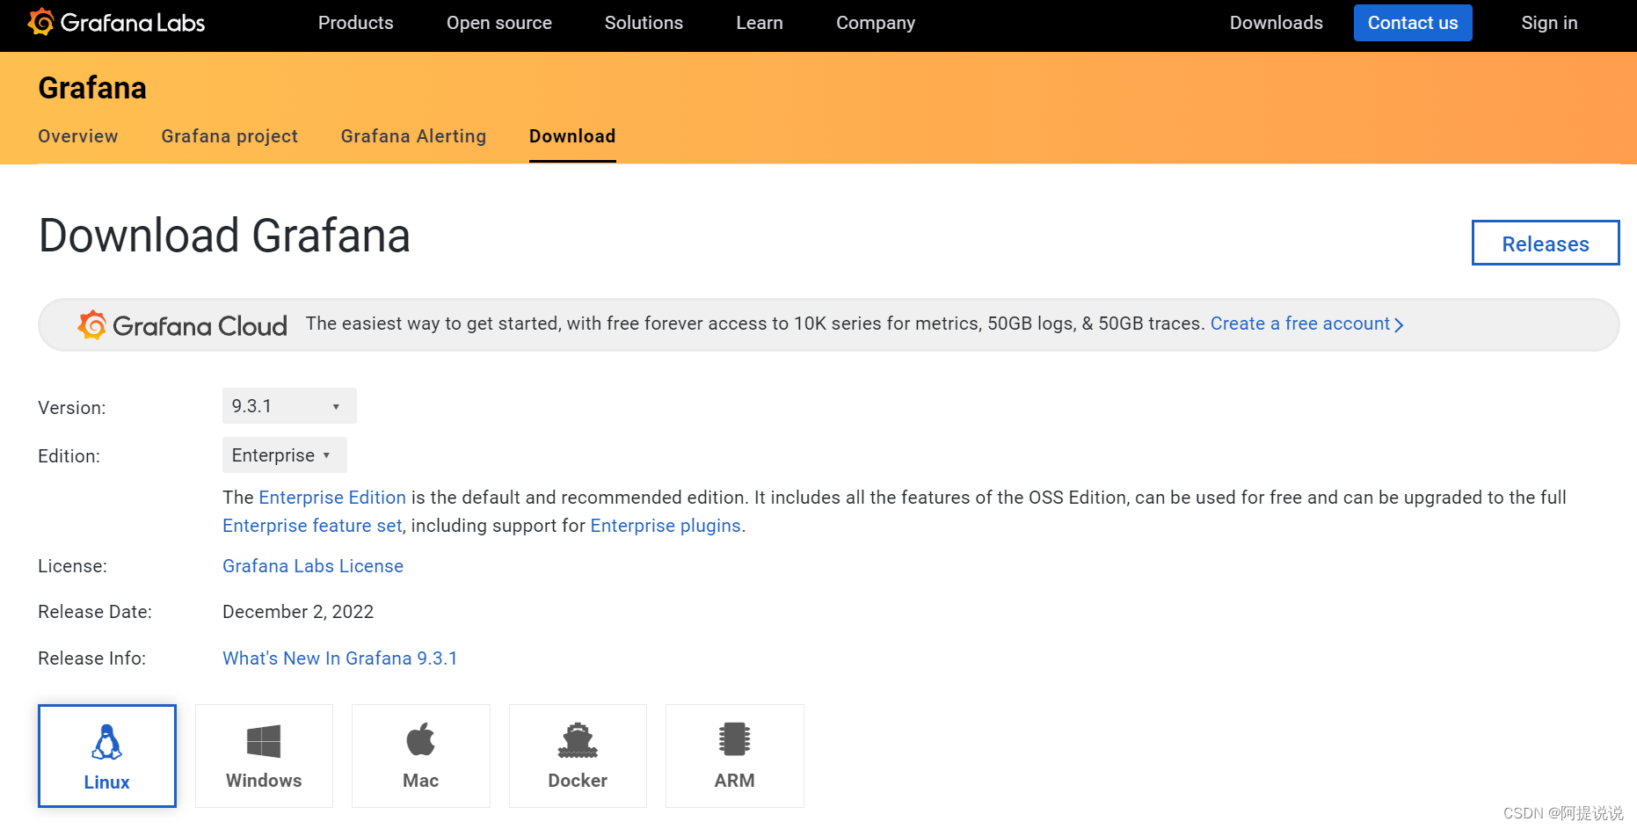Select the Docker platform tile
This screenshot has height=829, width=1637.
pyautogui.click(x=578, y=756)
